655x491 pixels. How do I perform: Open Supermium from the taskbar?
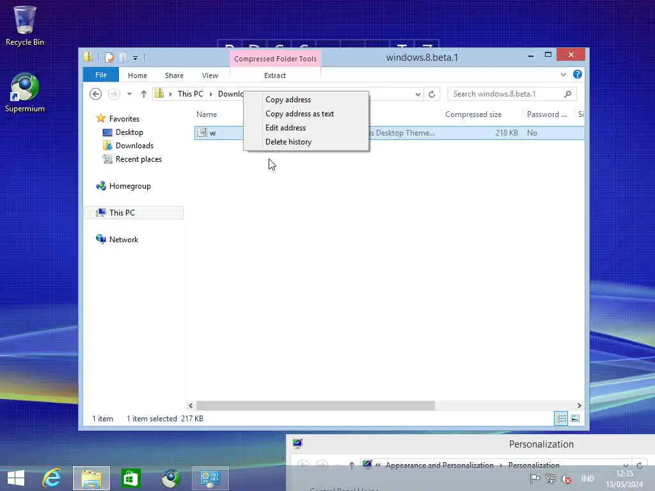[x=170, y=478]
